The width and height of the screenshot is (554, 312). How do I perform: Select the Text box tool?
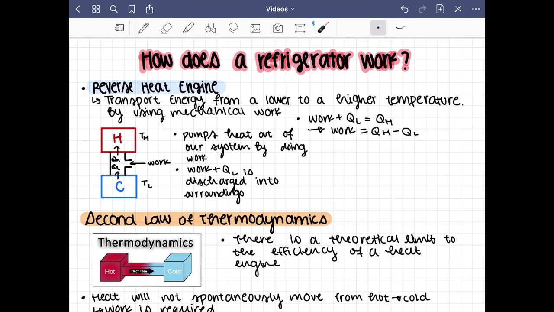coord(300,28)
